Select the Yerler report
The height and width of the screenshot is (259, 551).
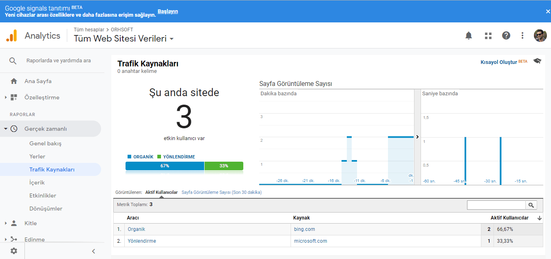(37, 156)
